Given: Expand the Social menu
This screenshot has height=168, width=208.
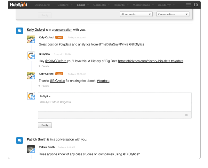Looking at the screenshot, I should point(83,5).
